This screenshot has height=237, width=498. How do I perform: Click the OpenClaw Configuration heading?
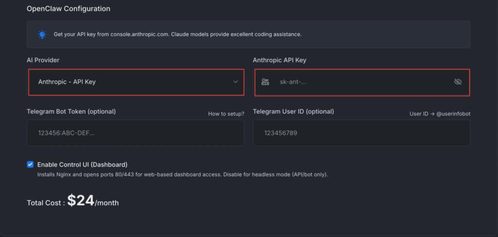point(68,9)
